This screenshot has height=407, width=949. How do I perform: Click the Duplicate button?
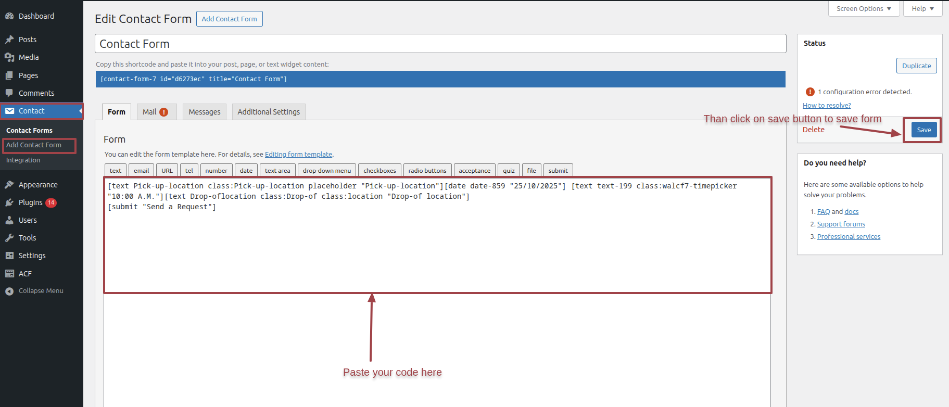click(916, 66)
